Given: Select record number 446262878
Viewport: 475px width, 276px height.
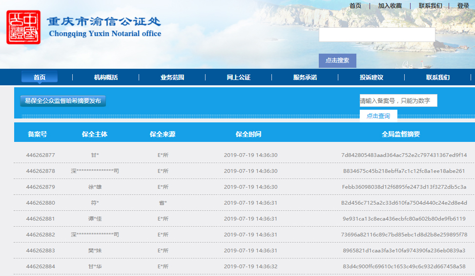Looking at the screenshot, I should pyautogui.click(x=41, y=171).
